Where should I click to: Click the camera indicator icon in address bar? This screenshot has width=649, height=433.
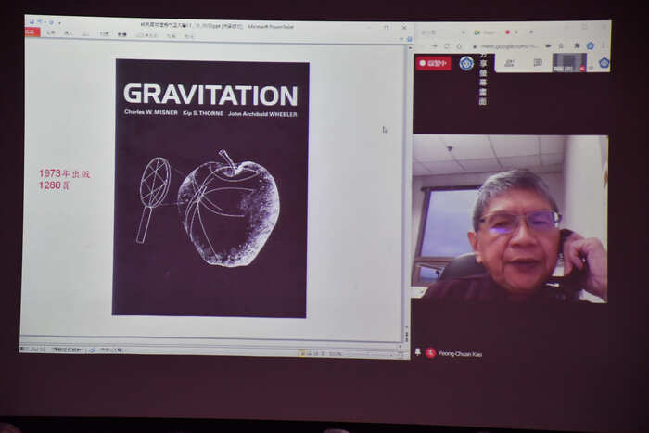point(549,45)
